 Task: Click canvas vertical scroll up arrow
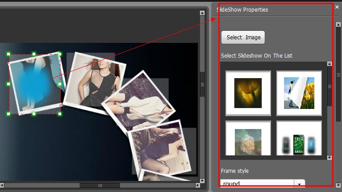(x=202, y=13)
